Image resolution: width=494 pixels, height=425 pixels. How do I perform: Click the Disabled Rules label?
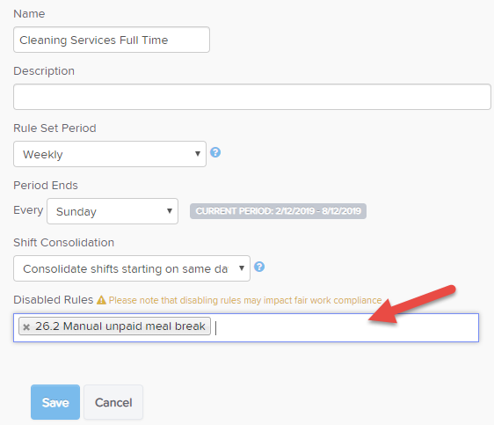(54, 299)
